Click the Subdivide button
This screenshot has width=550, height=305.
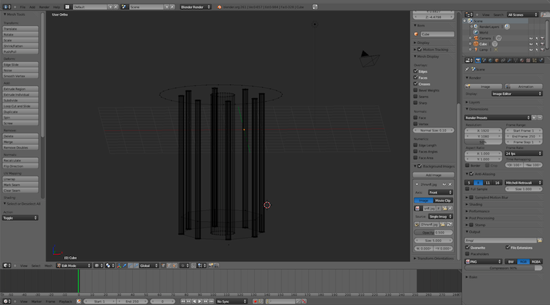coord(21,100)
